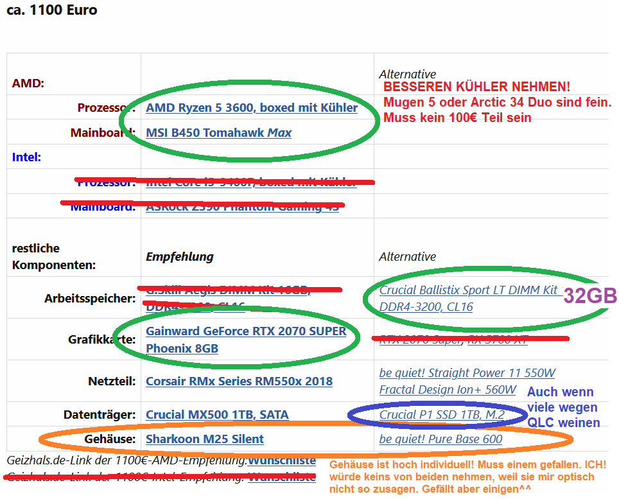The height and width of the screenshot is (499, 619).
Task: Click the 'ca. 1100 Euro' heading
Action: pyautogui.click(x=52, y=10)
